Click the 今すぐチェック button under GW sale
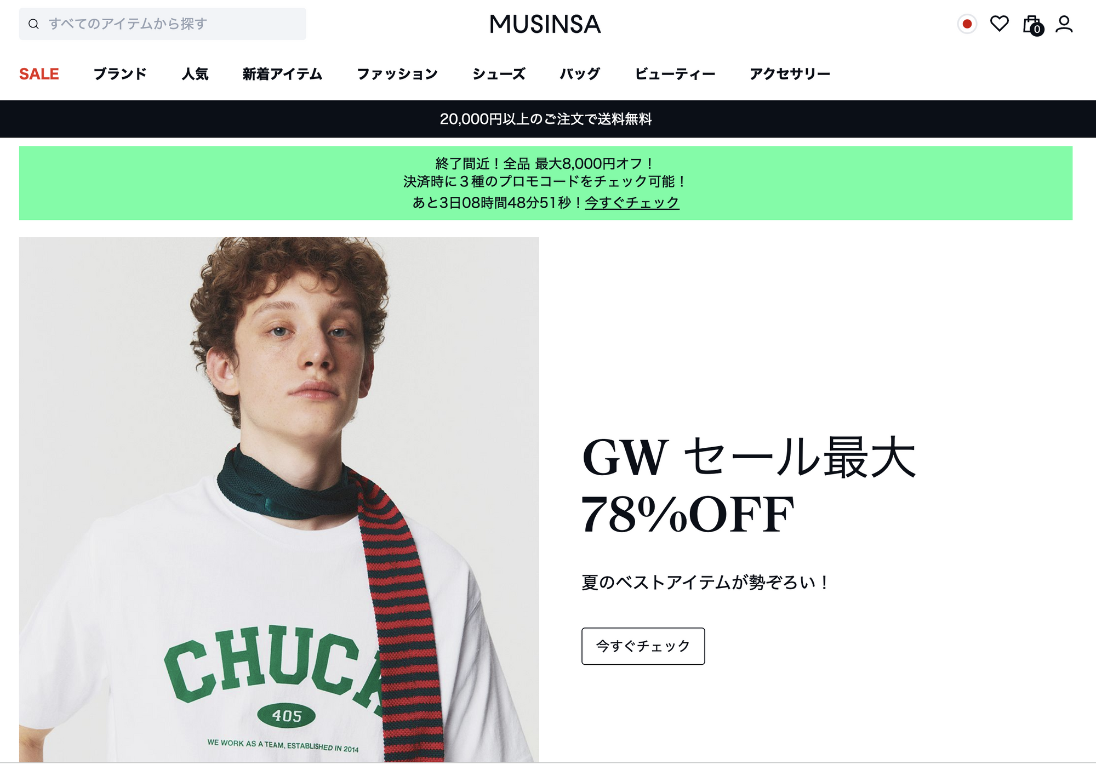The image size is (1096, 764). (643, 646)
